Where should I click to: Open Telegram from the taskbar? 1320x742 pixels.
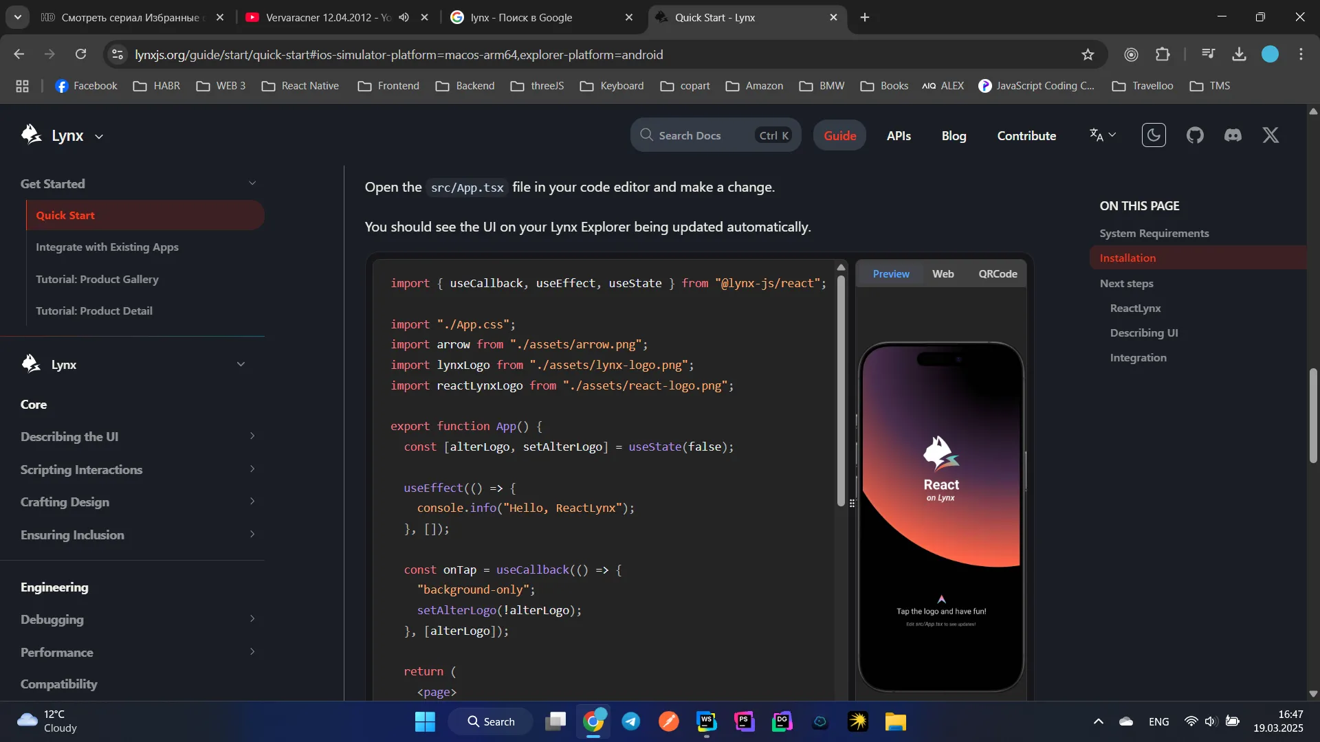[x=630, y=721]
